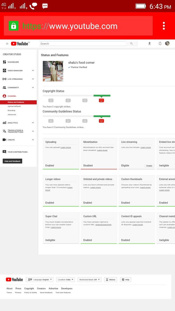Expand Live Streaming chevron
175x311 pixels.
[33, 79]
